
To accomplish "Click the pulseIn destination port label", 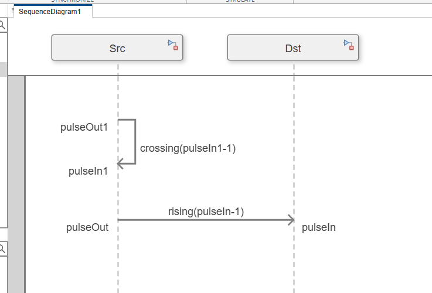I will pos(318,227).
